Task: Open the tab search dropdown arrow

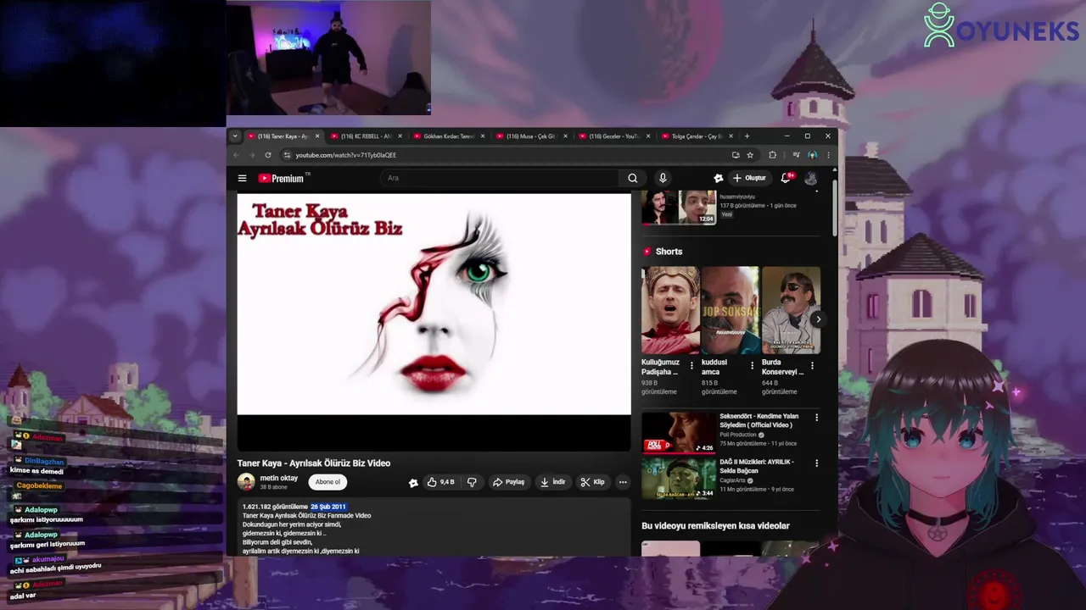Action: (x=235, y=136)
